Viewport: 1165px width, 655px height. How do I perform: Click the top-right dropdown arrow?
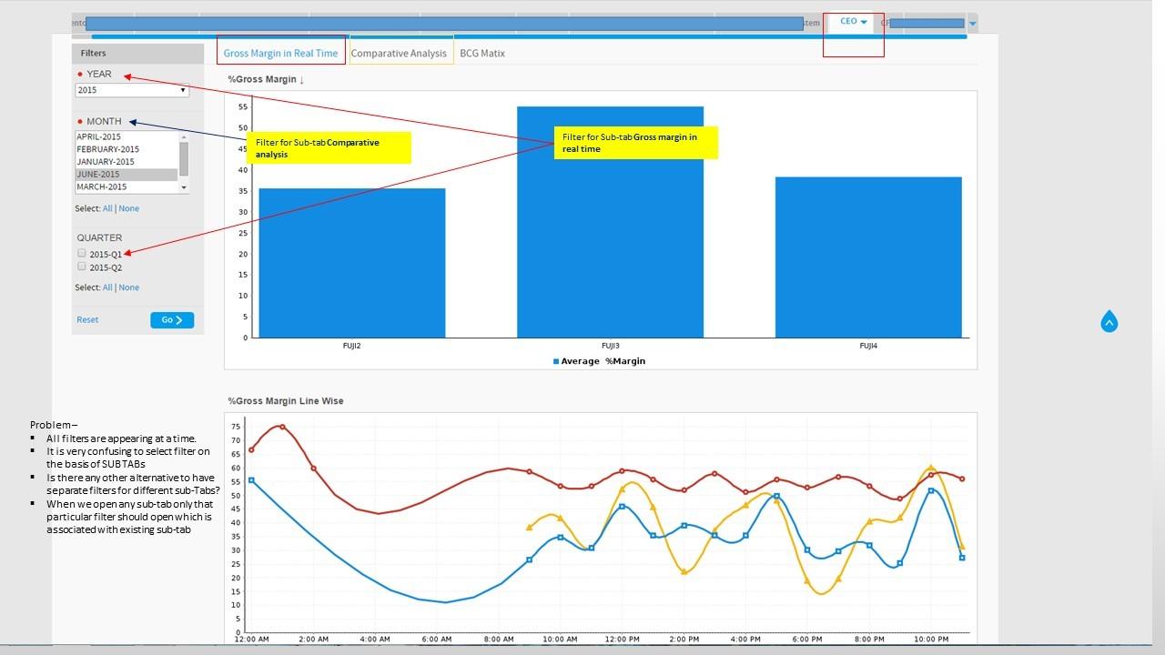[x=972, y=23]
